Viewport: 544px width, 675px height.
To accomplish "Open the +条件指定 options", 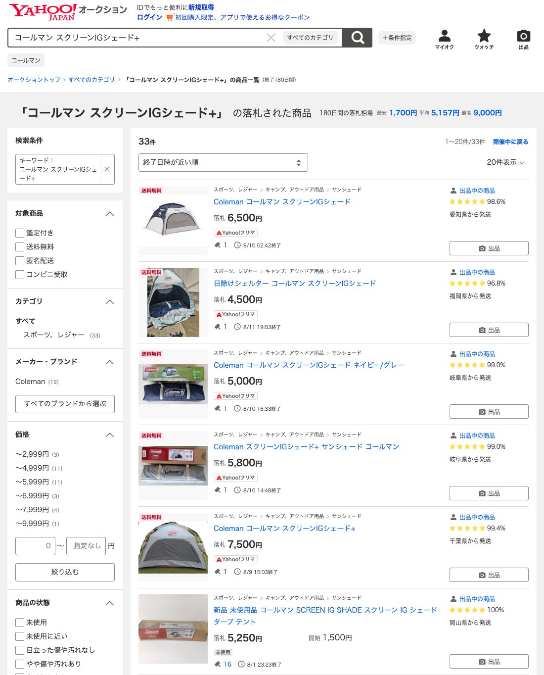I will coord(397,38).
